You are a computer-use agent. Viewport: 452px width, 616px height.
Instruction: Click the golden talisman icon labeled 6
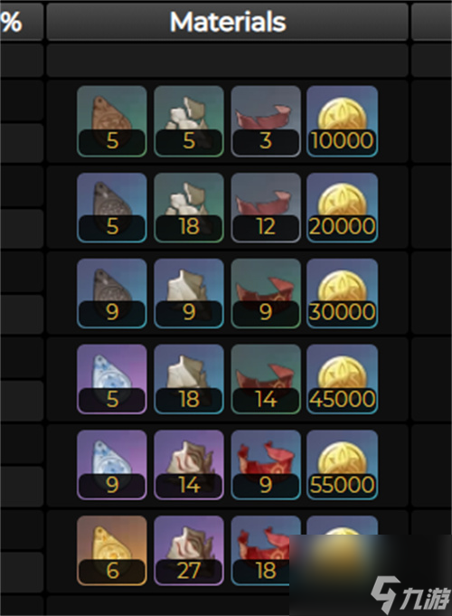[112, 551]
